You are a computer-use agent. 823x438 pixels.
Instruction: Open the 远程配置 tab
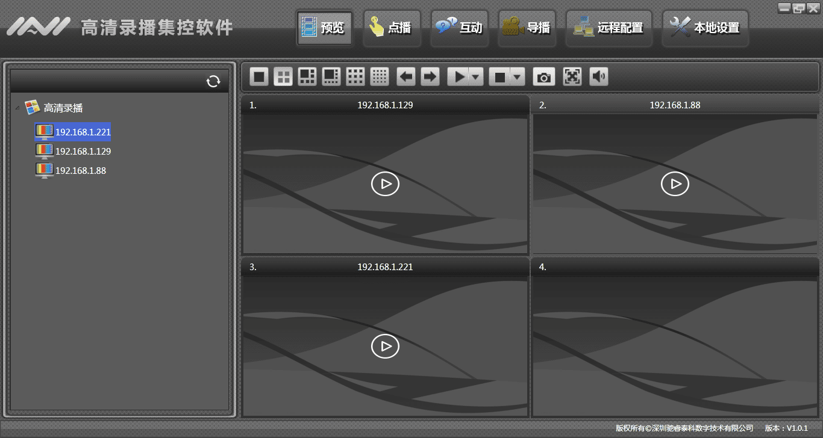[x=609, y=28]
